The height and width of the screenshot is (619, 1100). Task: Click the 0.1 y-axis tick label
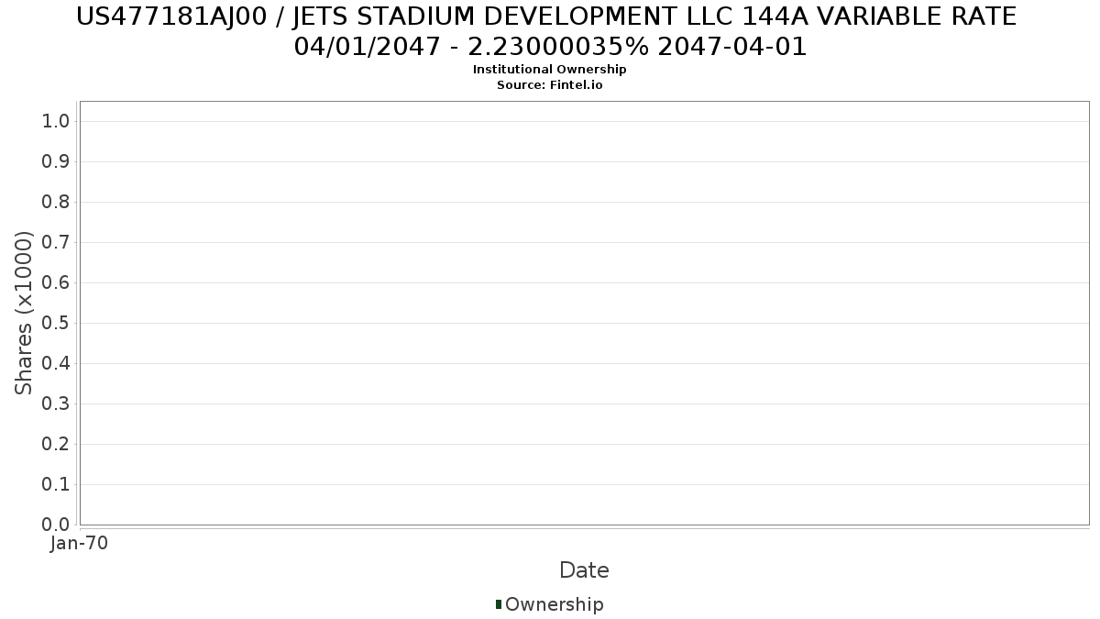tap(56, 484)
